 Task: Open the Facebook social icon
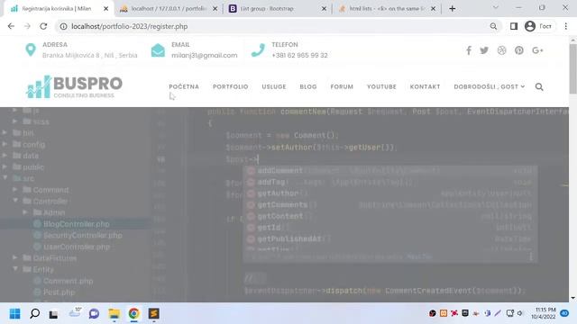click(469, 50)
